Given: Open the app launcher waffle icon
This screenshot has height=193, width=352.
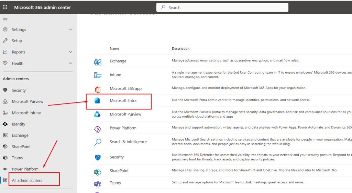Looking at the screenshot, I should (x=5, y=7).
